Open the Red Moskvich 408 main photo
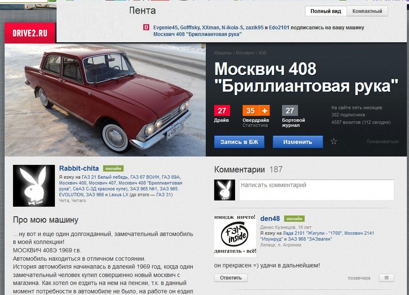The height and width of the screenshot is (295, 409). click(x=105, y=100)
